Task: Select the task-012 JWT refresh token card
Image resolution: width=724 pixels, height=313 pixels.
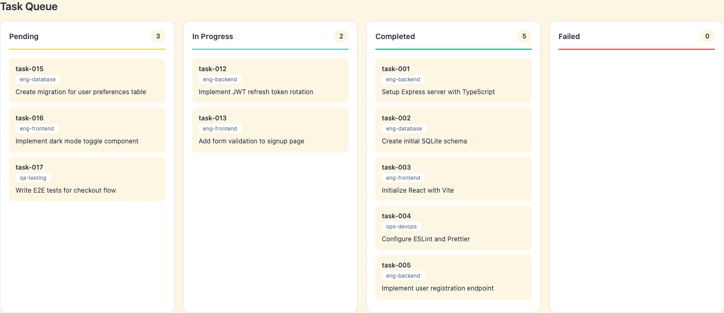Action: pyautogui.click(x=270, y=80)
